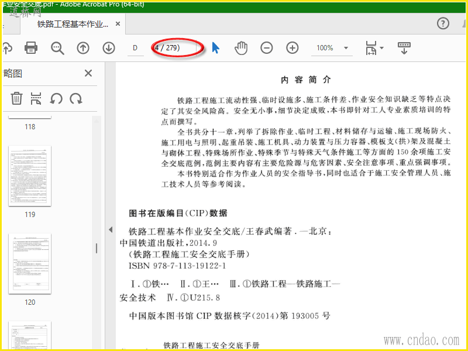
Task: Close the 铁路工程基本作业 document tab
Action: (x=118, y=23)
